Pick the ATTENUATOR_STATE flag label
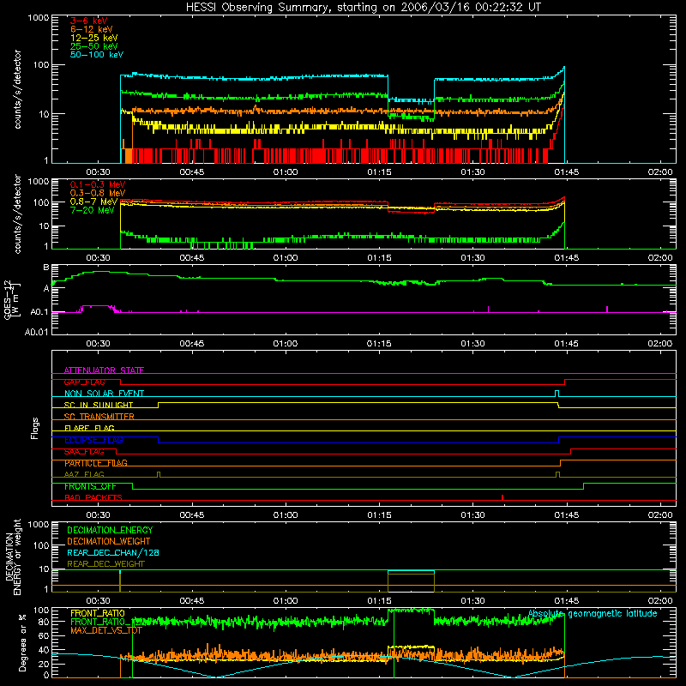 point(104,370)
